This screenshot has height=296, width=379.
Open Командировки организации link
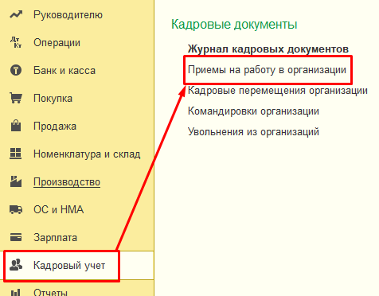[x=253, y=111]
